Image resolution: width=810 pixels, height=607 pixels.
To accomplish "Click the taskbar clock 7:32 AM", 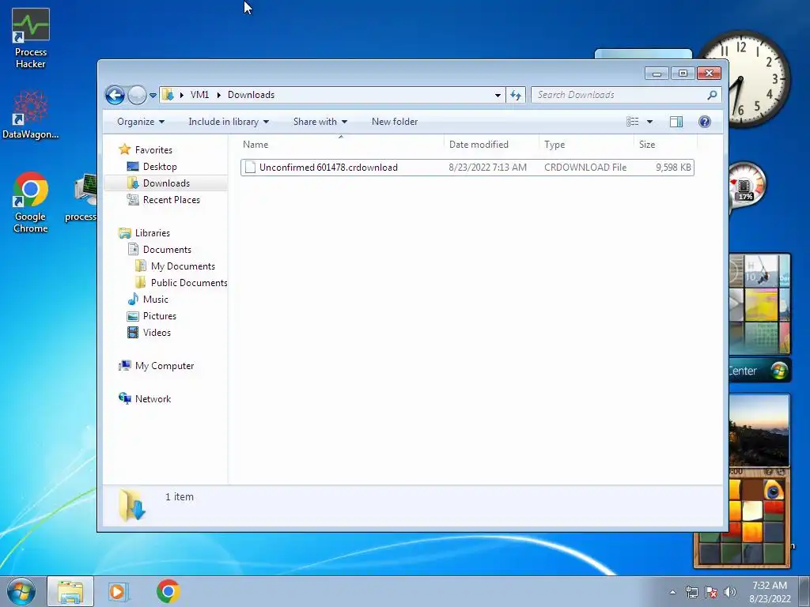I will tap(770, 592).
